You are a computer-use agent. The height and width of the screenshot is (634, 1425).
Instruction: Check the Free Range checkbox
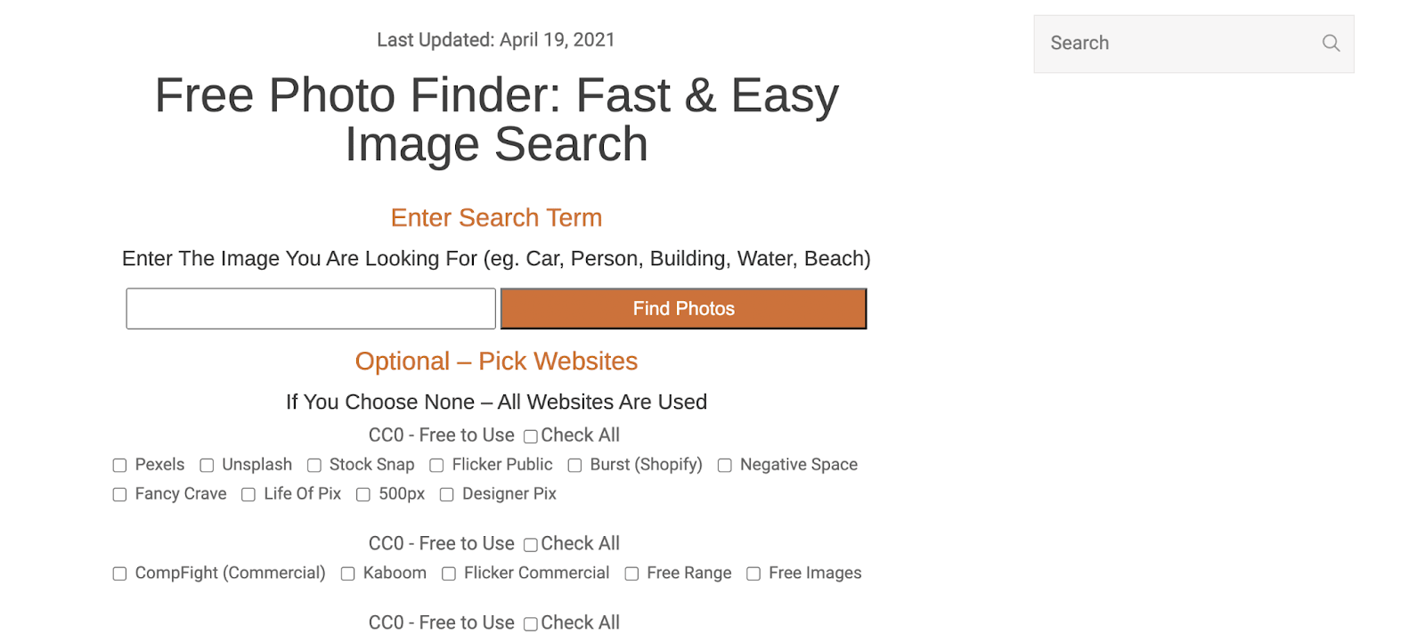[x=631, y=574]
